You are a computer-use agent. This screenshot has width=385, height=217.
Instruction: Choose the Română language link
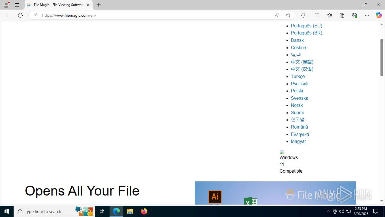tap(299, 127)
